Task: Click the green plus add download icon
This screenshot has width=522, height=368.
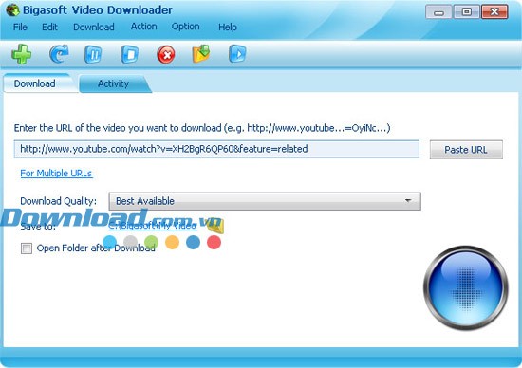Action: 22,54
